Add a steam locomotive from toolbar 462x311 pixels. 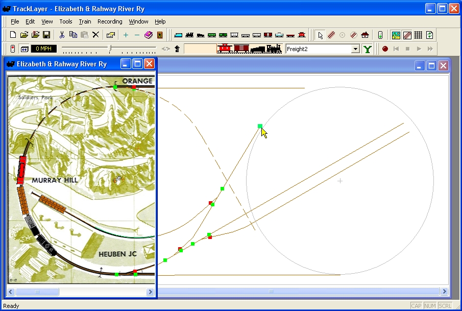[189, 35]
